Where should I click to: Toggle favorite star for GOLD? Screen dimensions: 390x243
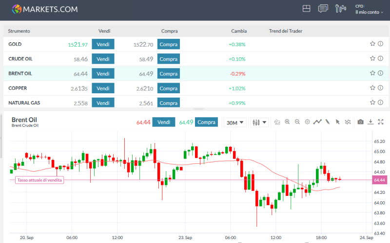coord(372,44)
